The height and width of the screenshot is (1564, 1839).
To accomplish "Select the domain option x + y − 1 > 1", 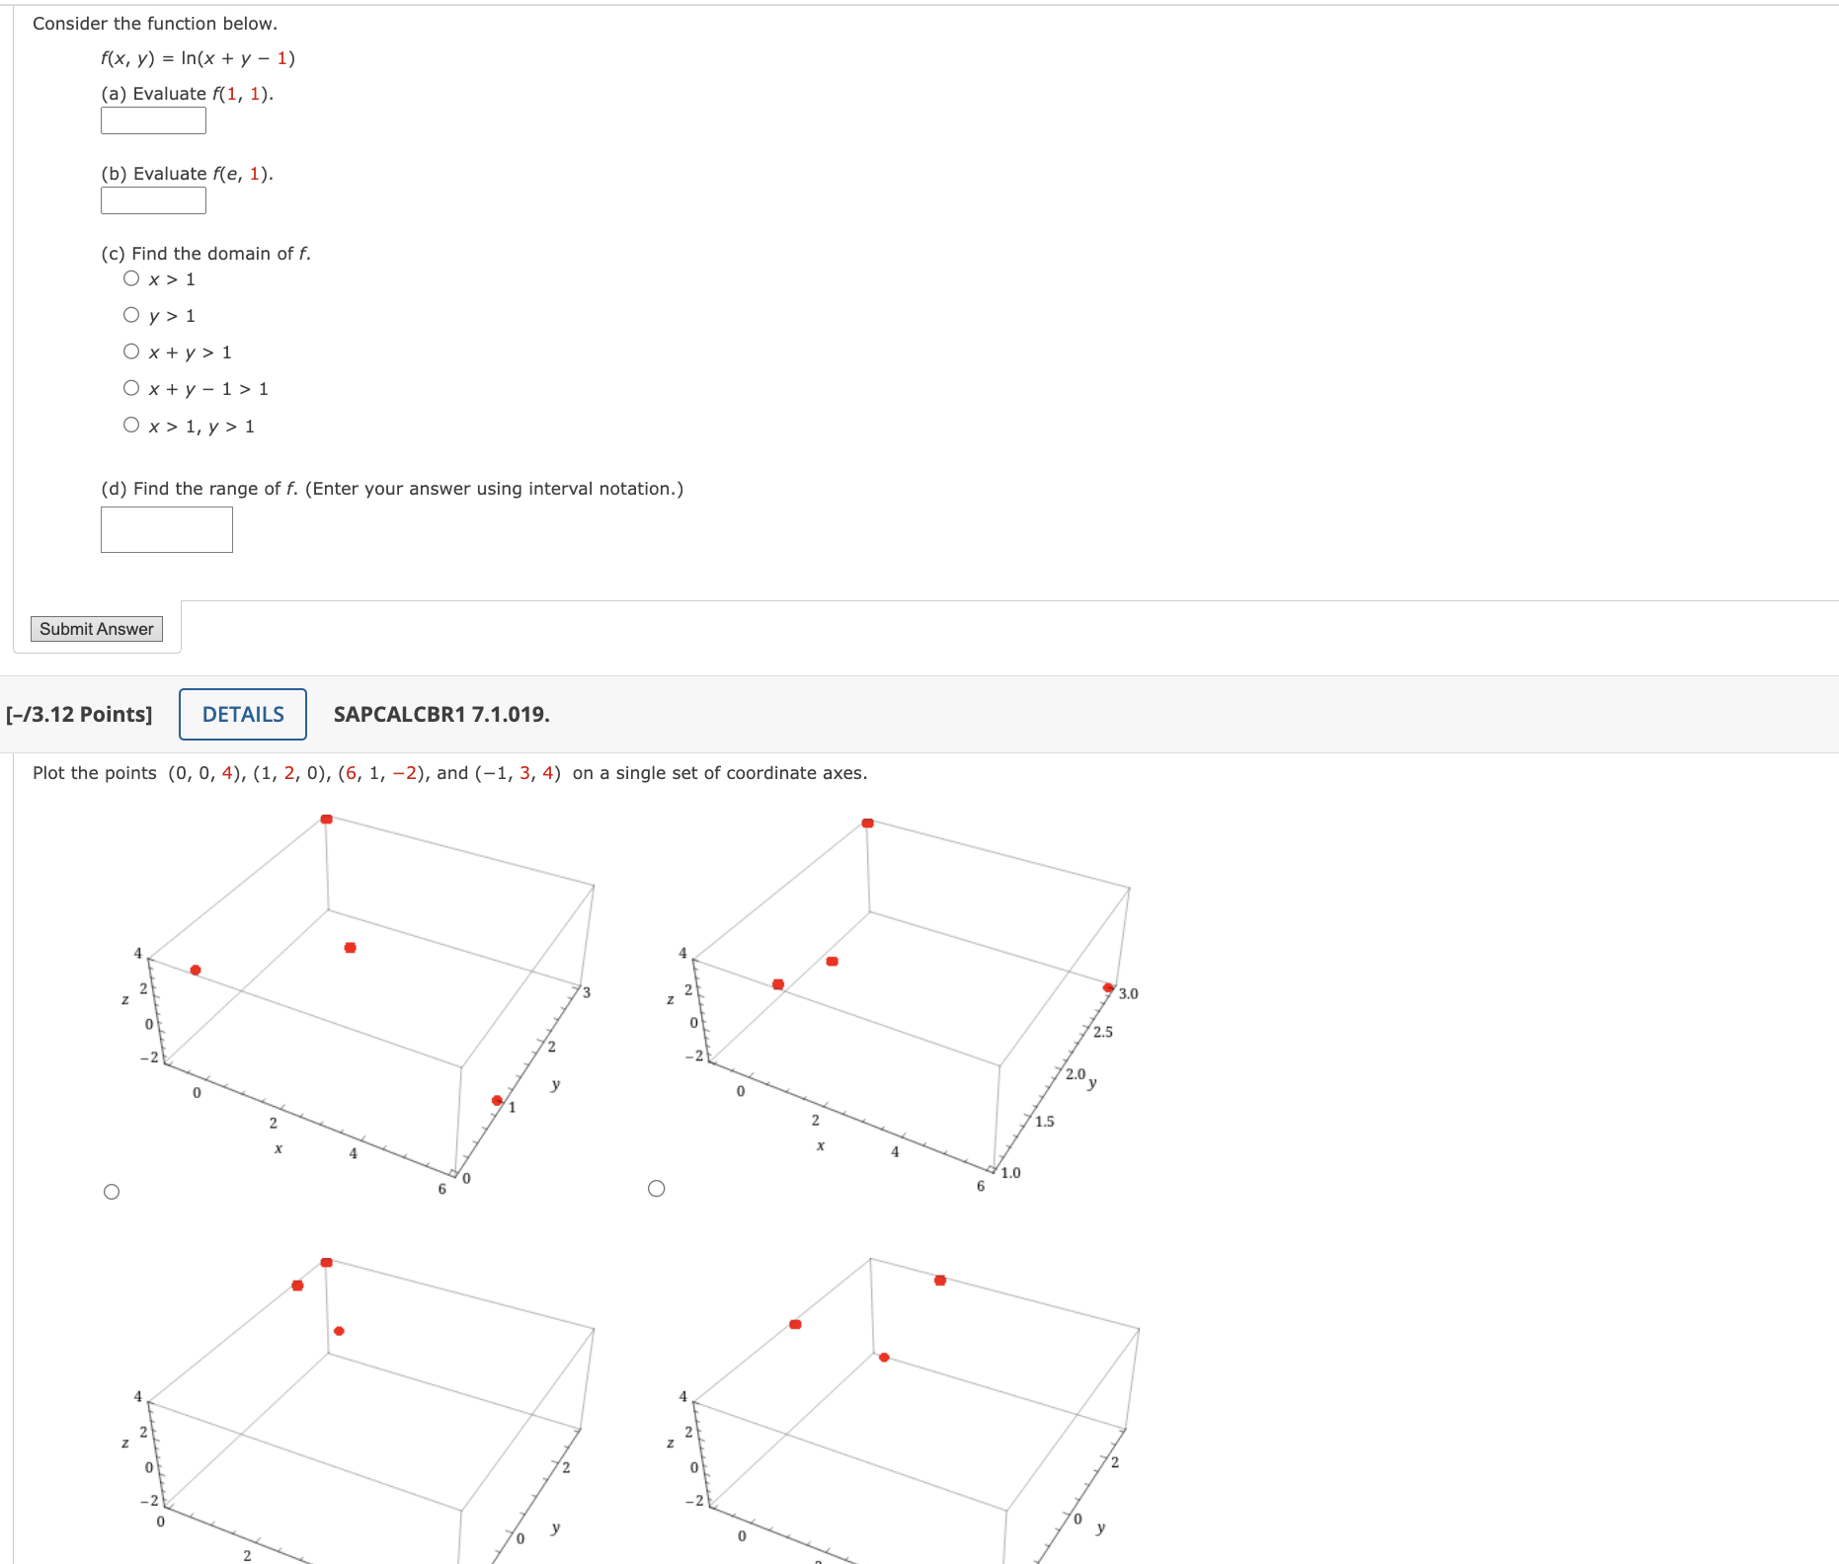I will point(131,387).
